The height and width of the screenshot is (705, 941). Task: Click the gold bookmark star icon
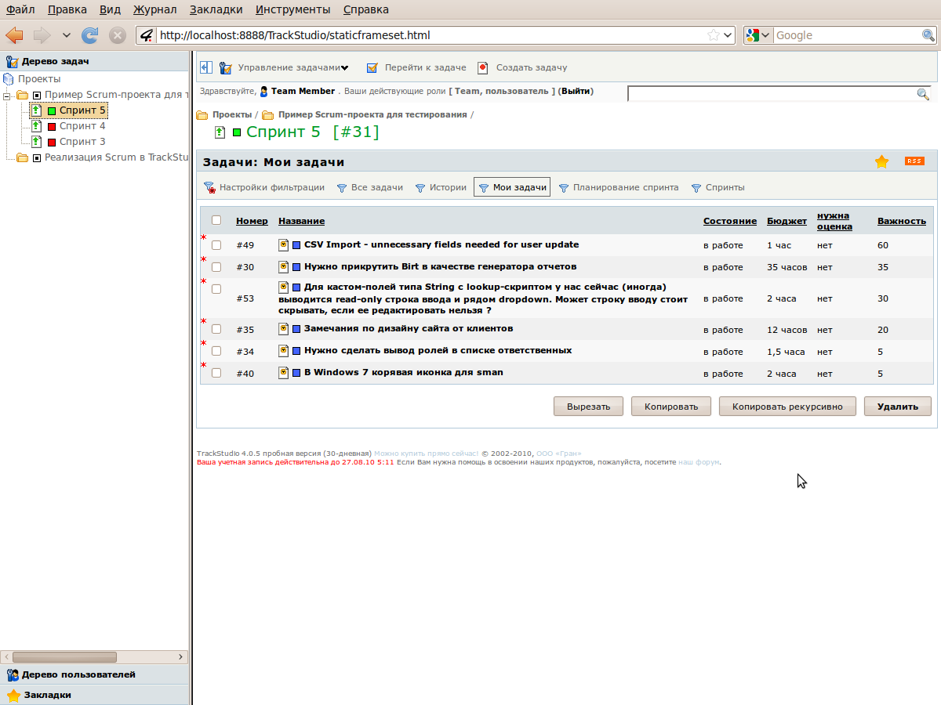[882, 161]
